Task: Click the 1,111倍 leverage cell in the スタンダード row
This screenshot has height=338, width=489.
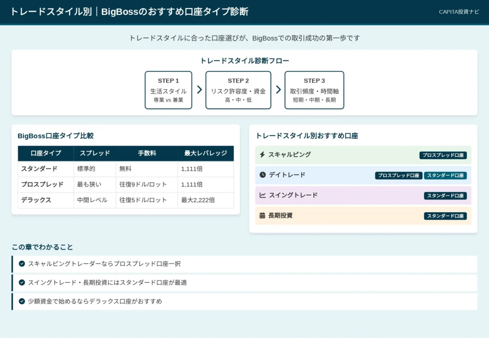Action: point(205,169)
